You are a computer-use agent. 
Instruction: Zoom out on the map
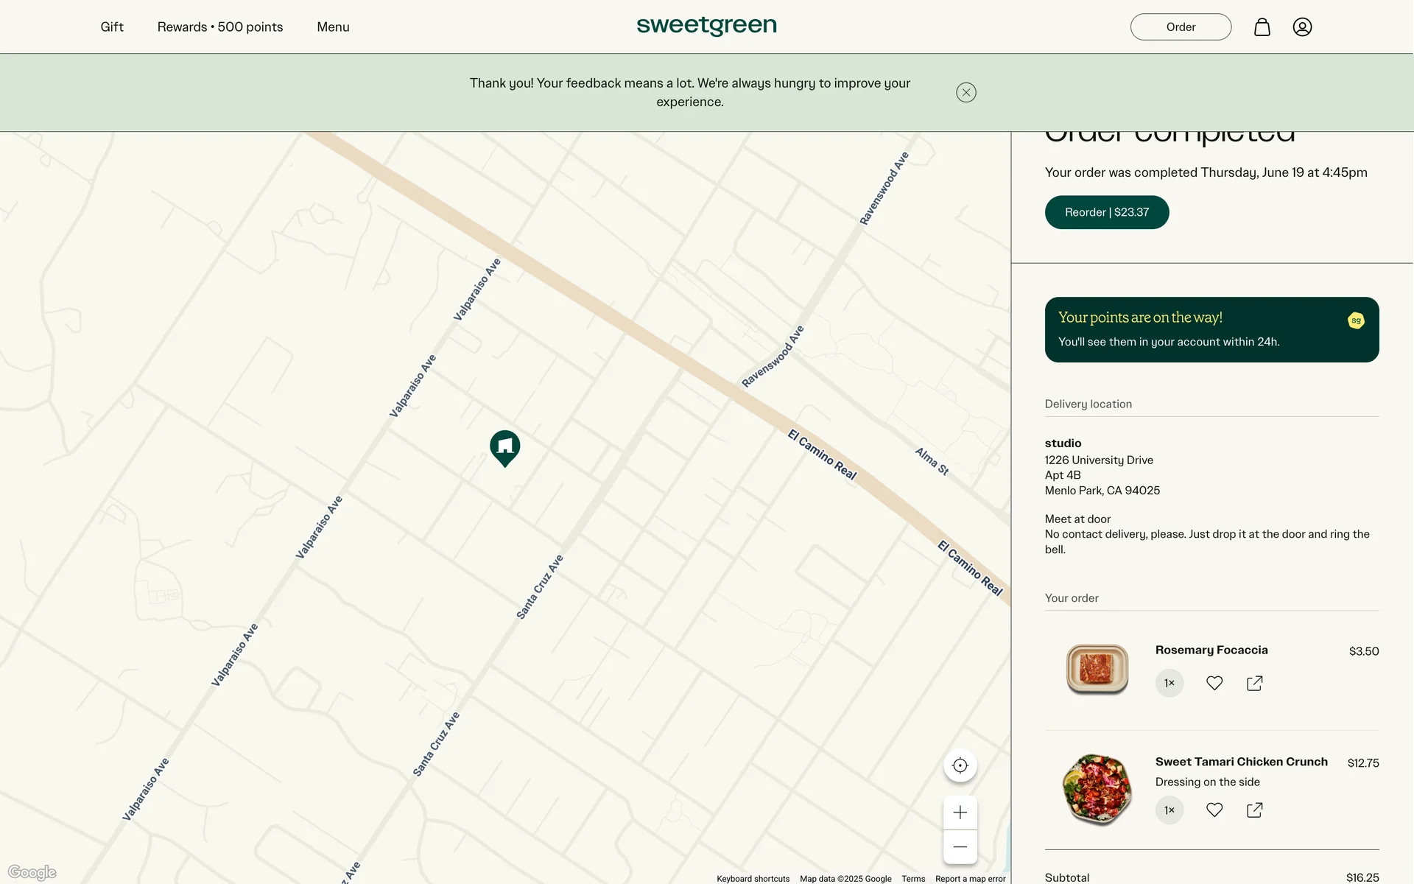pos(960,846)
